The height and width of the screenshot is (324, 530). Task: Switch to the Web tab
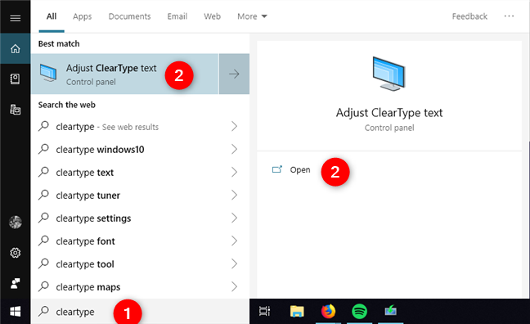pyautogui.click(x=213, y=16)
